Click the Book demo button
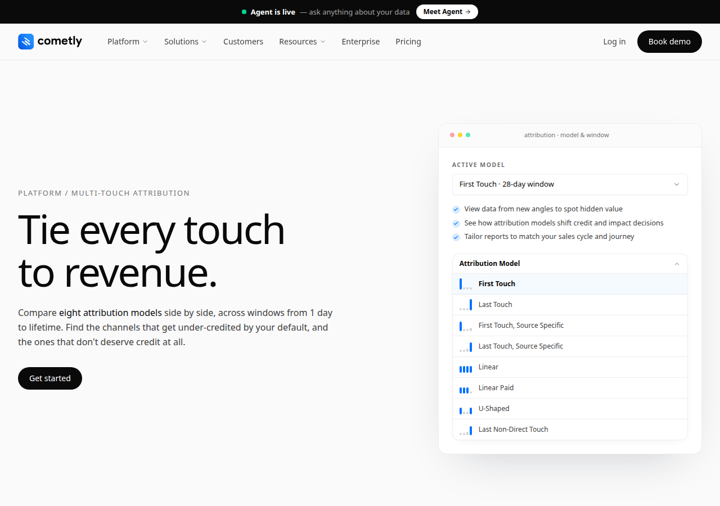Image resolution: width=720 pixels, height=506 pixels. coord(669,42)
